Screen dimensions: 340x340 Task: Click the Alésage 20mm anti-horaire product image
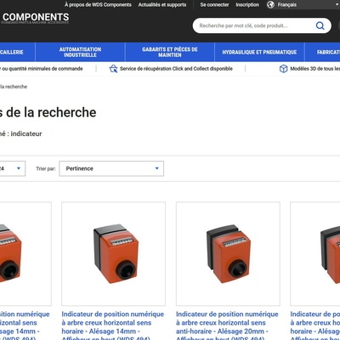click(228, 254)
